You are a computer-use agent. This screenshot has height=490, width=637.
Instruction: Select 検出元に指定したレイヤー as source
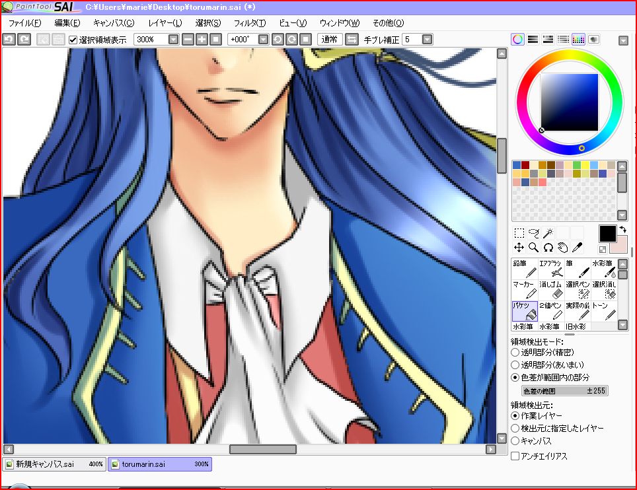[x=515, y=429]
